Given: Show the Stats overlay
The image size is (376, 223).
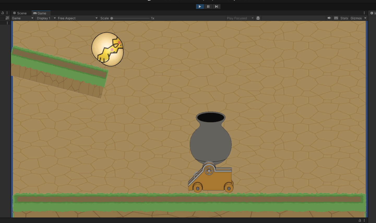Looking at the screenshot, I should 344,18.
